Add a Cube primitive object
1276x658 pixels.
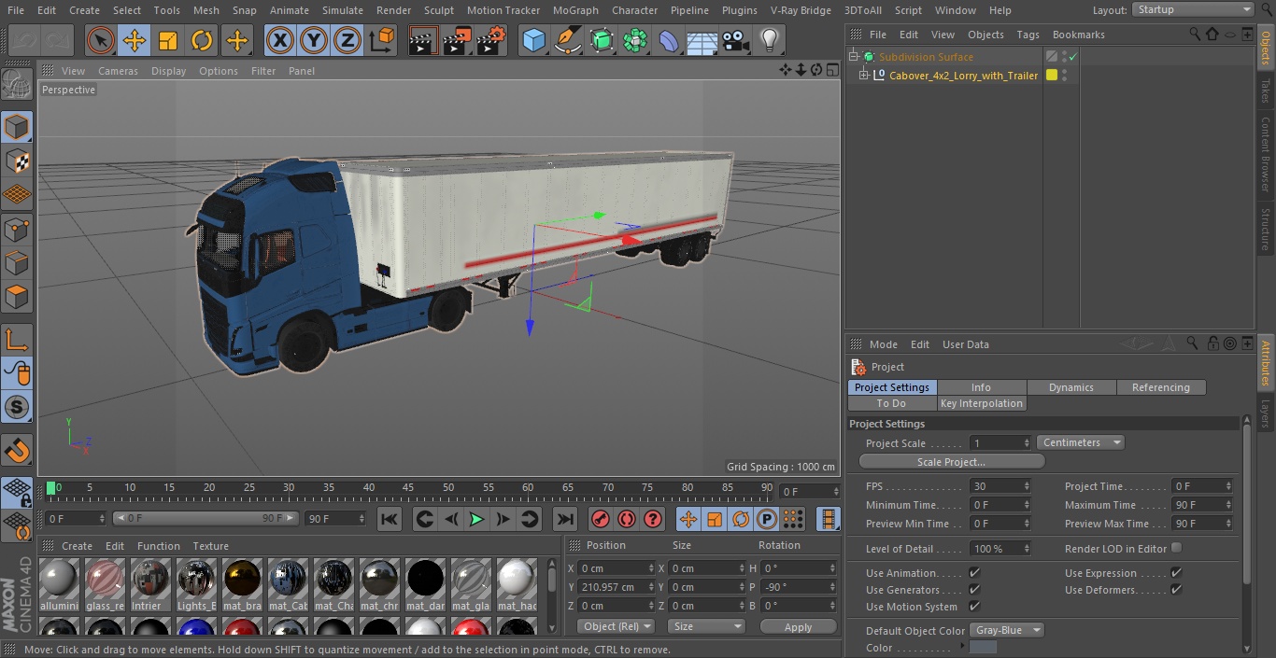coord(533,40)
